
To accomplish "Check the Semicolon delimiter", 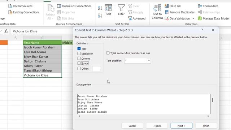I will coord(79,53).
